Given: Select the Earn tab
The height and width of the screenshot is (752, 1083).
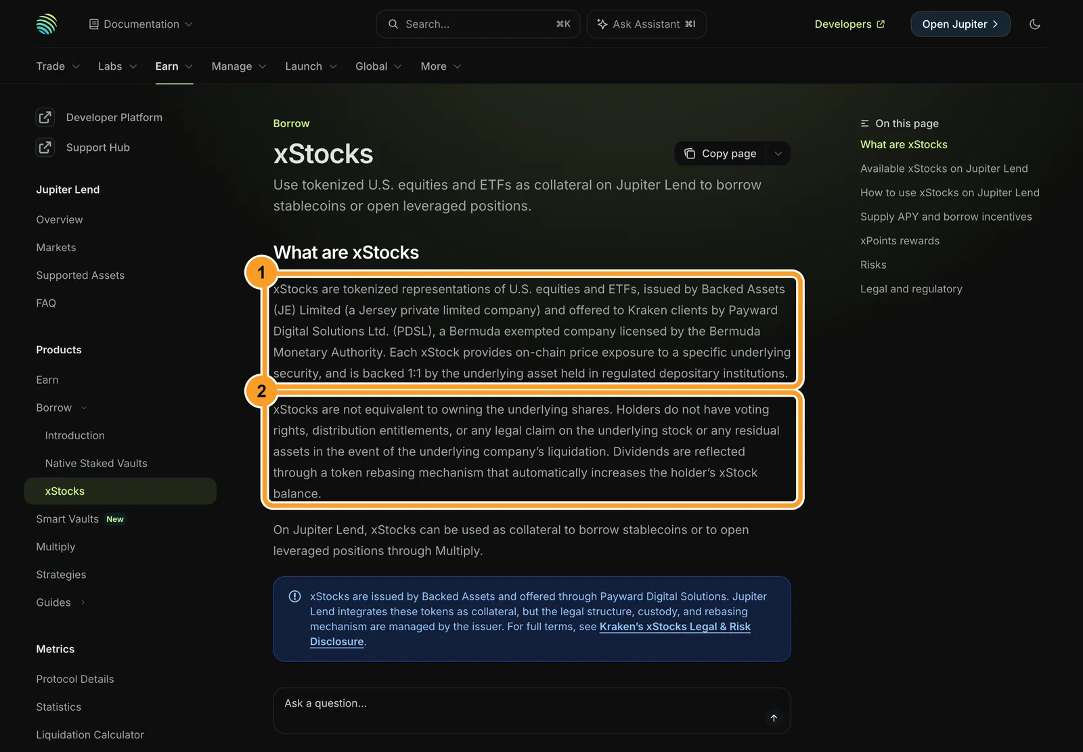Looking at the screenshot, I should 174,66.
